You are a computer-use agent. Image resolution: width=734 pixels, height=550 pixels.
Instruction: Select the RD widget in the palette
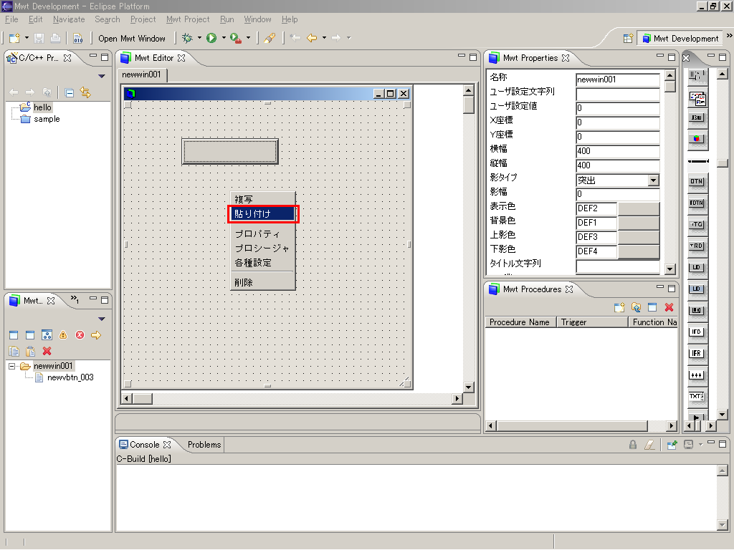click(x=697, y=246)
